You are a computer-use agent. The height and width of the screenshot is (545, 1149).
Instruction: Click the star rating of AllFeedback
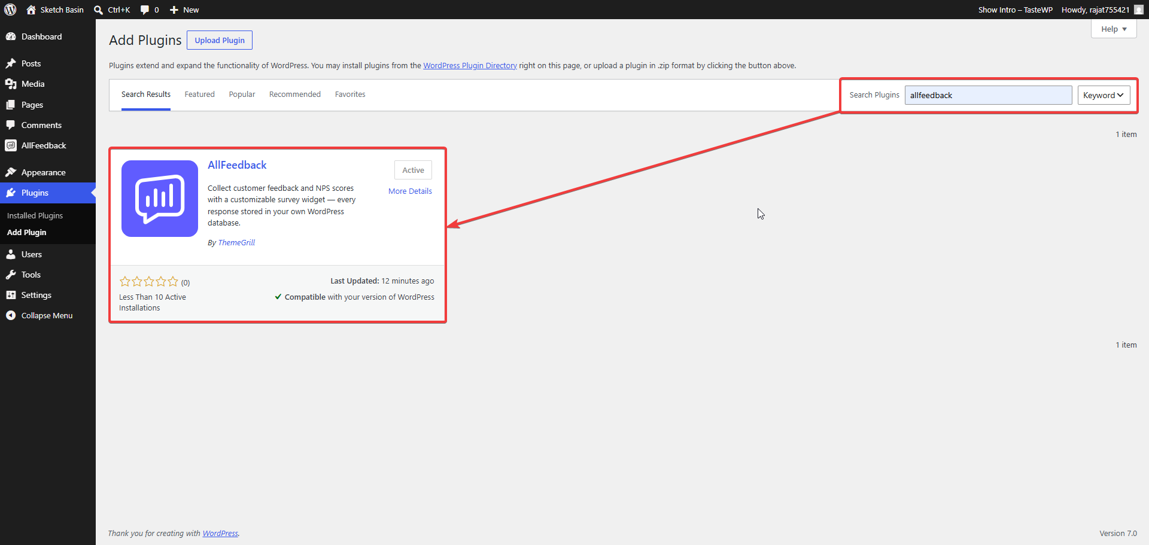tap(149, 281)
